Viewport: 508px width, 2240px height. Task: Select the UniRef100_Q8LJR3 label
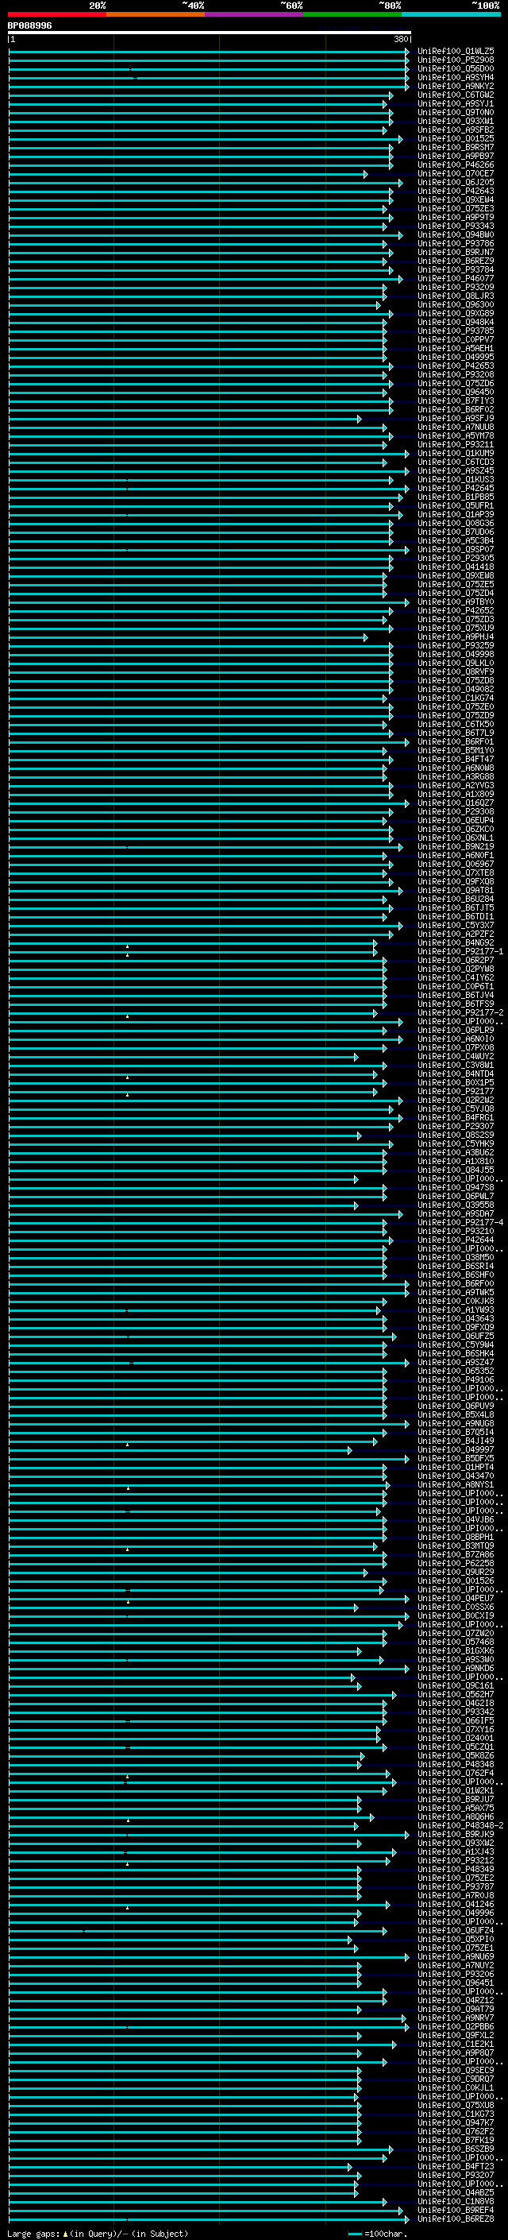(x=456, y=296)
